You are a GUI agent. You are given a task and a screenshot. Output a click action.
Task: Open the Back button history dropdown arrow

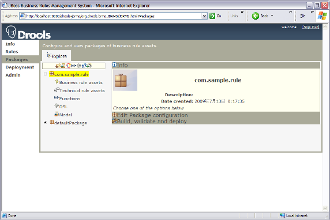(x=272, y=16)
